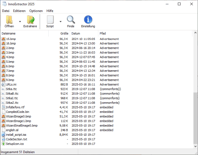Select the URLs.ini file icon
198x155 pixels.
(x=4, y=84)
